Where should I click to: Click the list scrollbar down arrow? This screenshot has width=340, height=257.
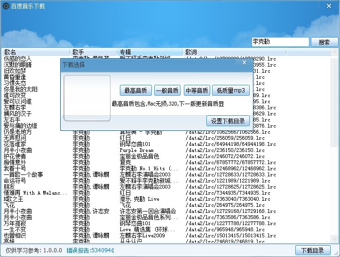tap(334, 239)
